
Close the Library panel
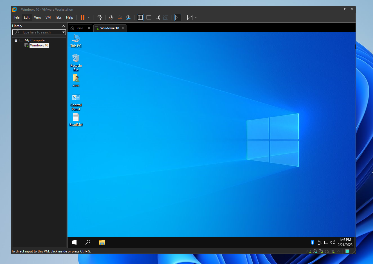point(63,26)
